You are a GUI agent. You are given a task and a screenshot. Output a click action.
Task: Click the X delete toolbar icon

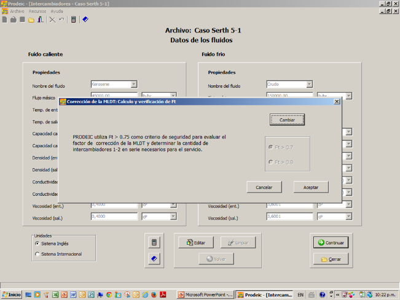pyautogui.click(x=52, y=20)
